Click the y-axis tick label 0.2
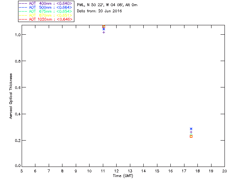 [18, 141]
